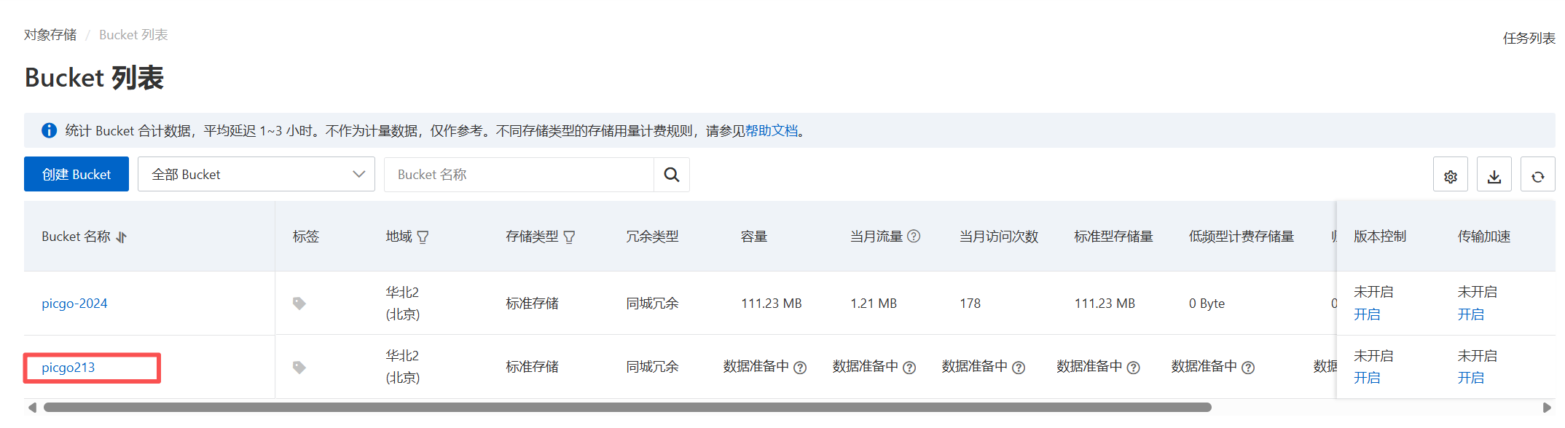Enable 传输加速 for picgo-2024
Image resolution: width=1565 pixels, height=428 pixels.
click(x=1470, y=314)
